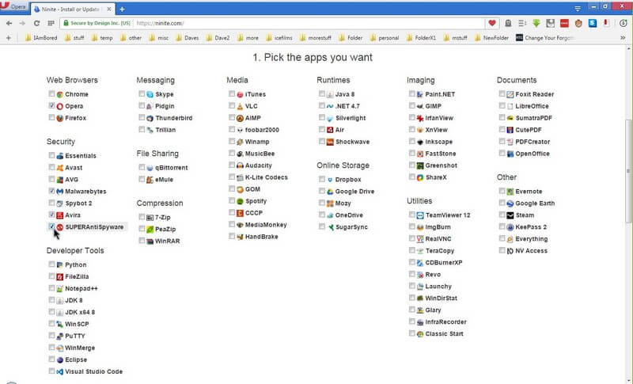Click the page vertical scrollbar thumb
The image size is (633, 384).
pos(628,171)
